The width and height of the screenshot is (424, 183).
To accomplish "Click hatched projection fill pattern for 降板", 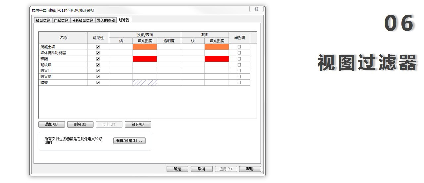I will click(x=145, y=82).
